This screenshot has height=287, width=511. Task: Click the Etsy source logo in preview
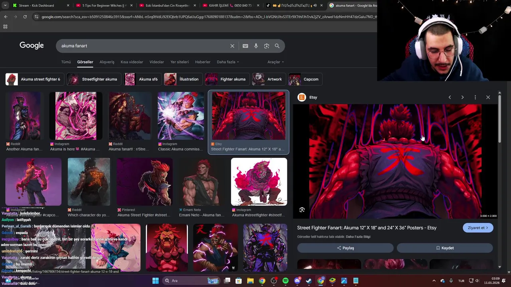click(302, 97)
